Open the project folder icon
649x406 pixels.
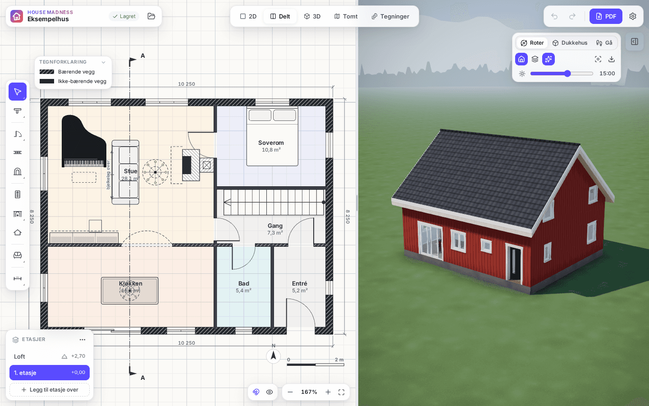tap(151, 16)
